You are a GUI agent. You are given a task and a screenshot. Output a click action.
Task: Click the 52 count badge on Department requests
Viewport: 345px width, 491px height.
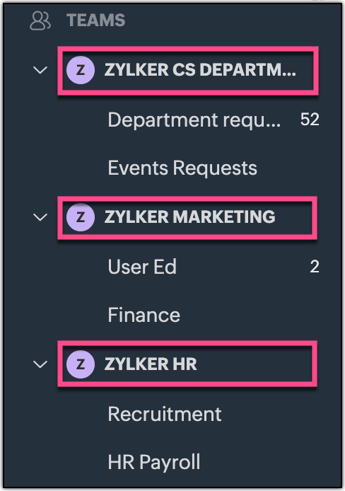[310, 120]
